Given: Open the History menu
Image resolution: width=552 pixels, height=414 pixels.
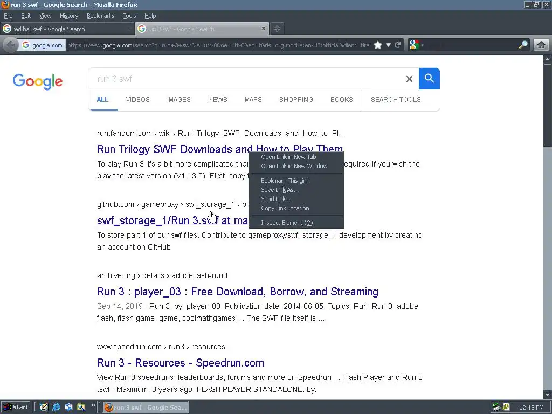Looking at the screenshot, I should [69, 16].
